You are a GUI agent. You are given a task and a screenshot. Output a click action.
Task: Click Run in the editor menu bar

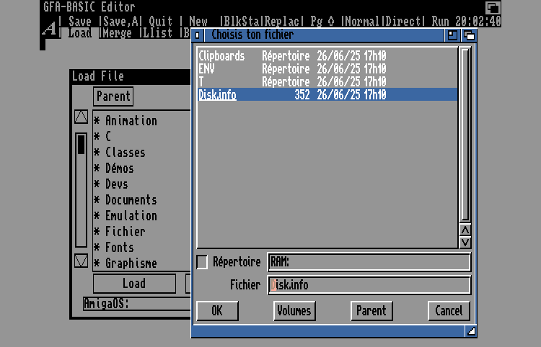[x=440, y=22]
